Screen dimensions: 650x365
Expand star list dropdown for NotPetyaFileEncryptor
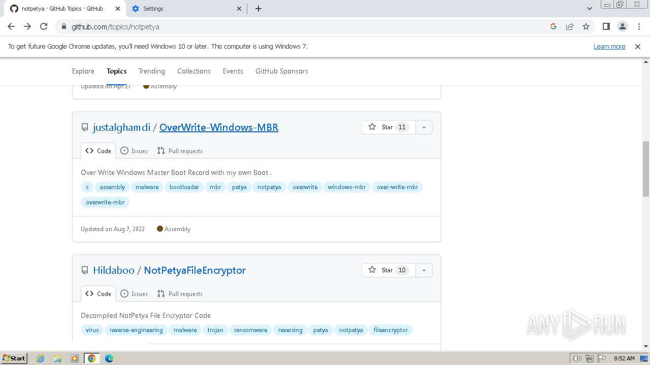[x=424, y=270]
